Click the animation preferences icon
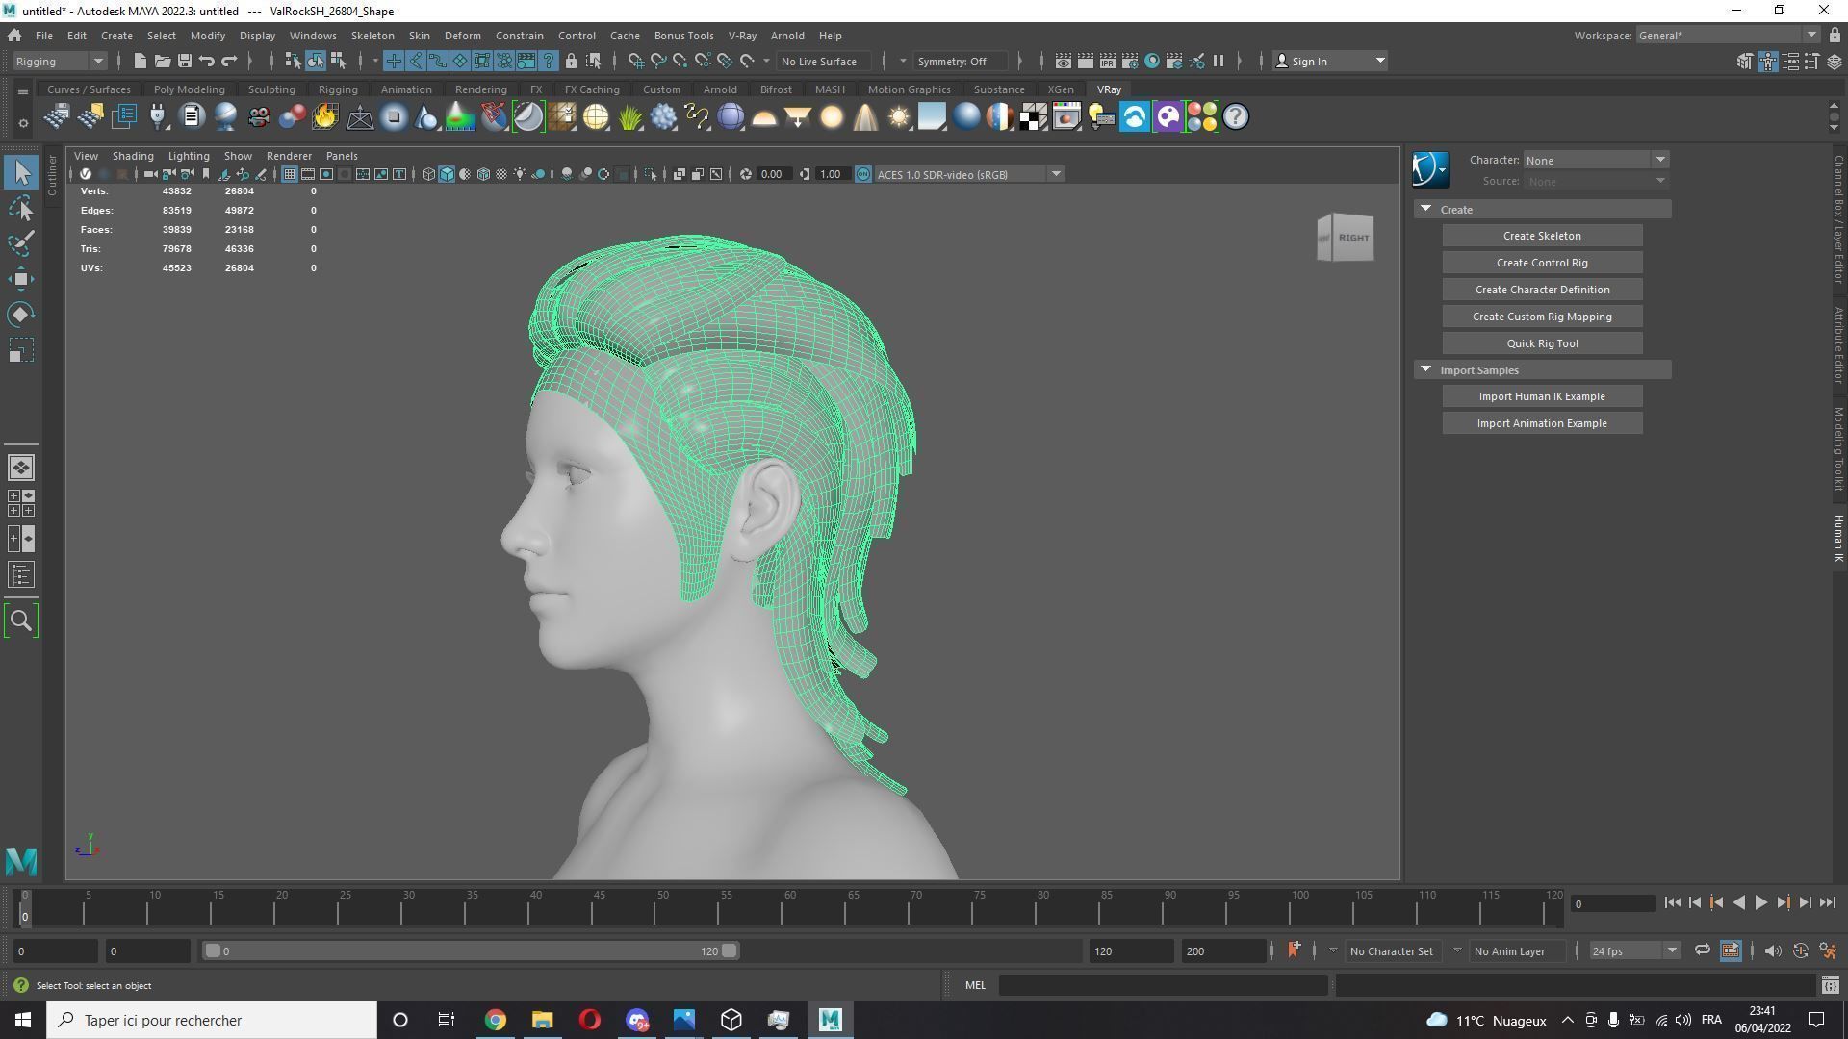The width and height of the screenshot is (1848, 1039). click(x=1828, y=950)
